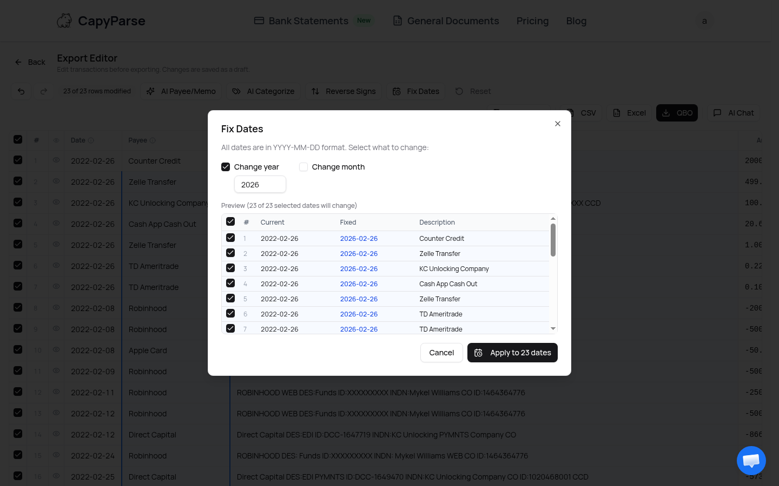Cancel the Fix Dates dialog
The width and height of the screenshot is (779, 486).
[441, 353]
